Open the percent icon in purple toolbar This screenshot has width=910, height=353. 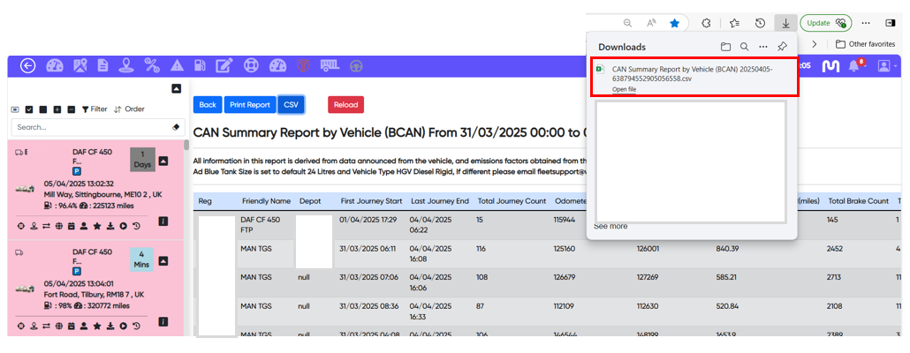tap(151, 66)
